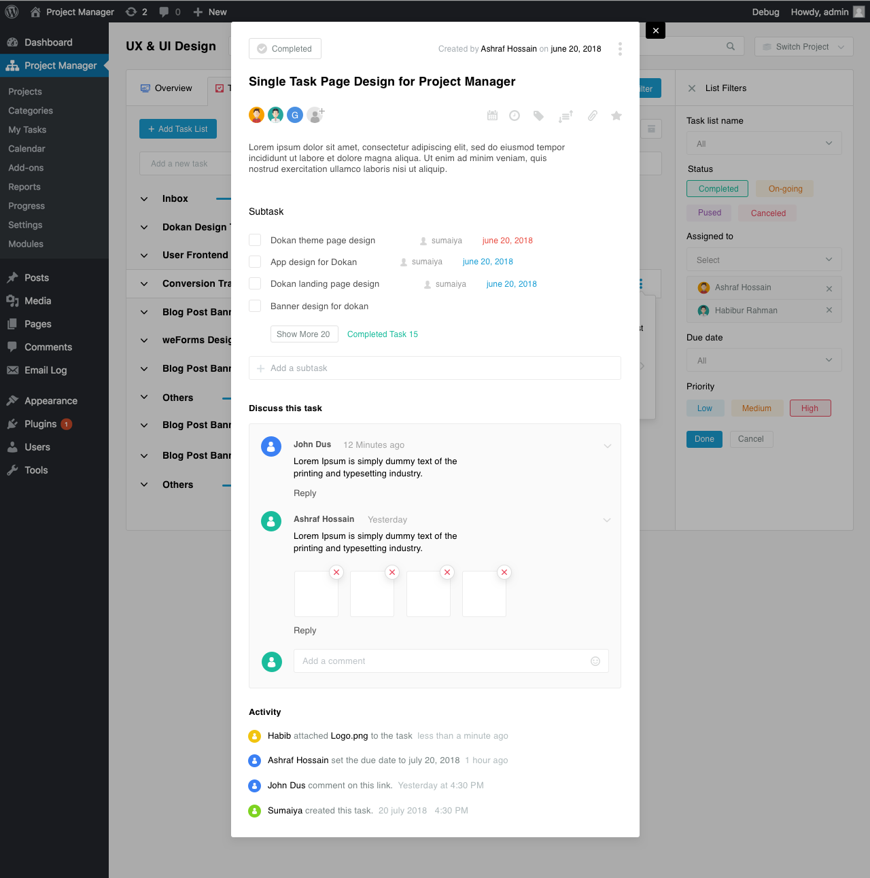Open Calendar in the sidebar menu

pos(27,149)
